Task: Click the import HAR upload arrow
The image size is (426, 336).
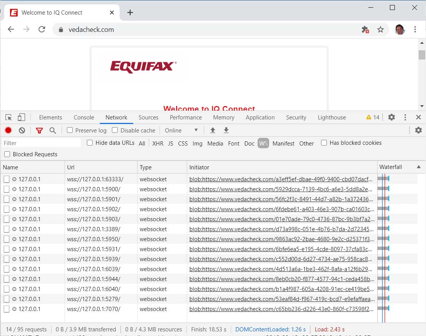Action: pyautogui.click(x=213, y=131)
